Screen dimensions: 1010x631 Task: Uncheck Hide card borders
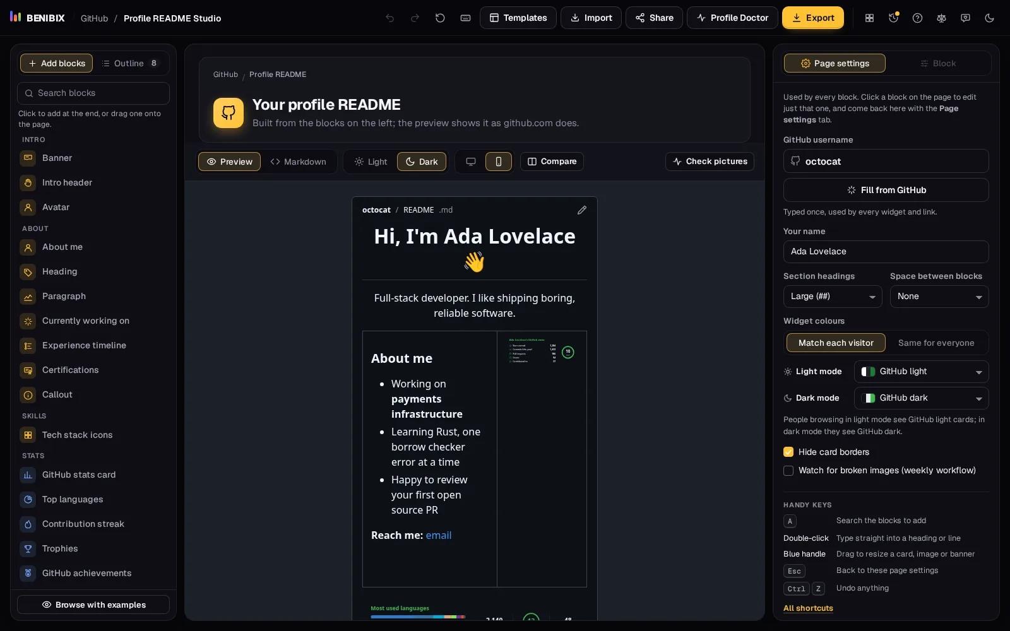(788, 452)
